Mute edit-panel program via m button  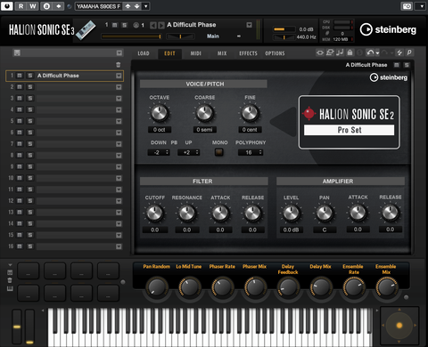pos(397,65)
